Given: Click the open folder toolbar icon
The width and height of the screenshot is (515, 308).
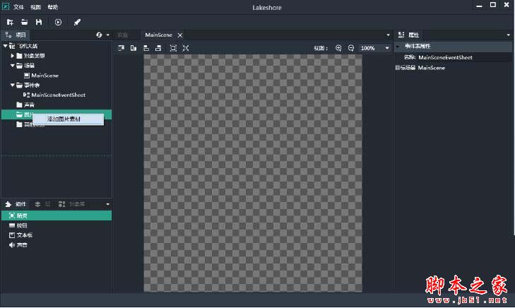Looking at the screenshot, I should pyautogui.click(x=24, y=22).
